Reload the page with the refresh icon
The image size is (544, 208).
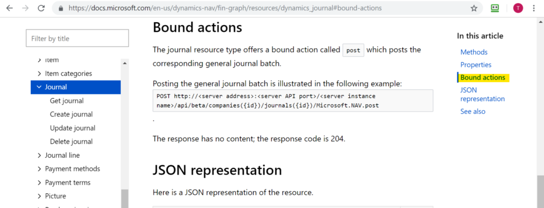pos(41,8)
